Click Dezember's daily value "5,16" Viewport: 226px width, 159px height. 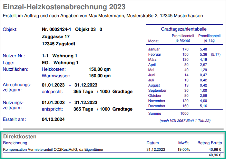point(203,106)
